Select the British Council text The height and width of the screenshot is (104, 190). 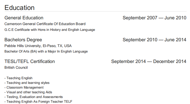(16, 67)
